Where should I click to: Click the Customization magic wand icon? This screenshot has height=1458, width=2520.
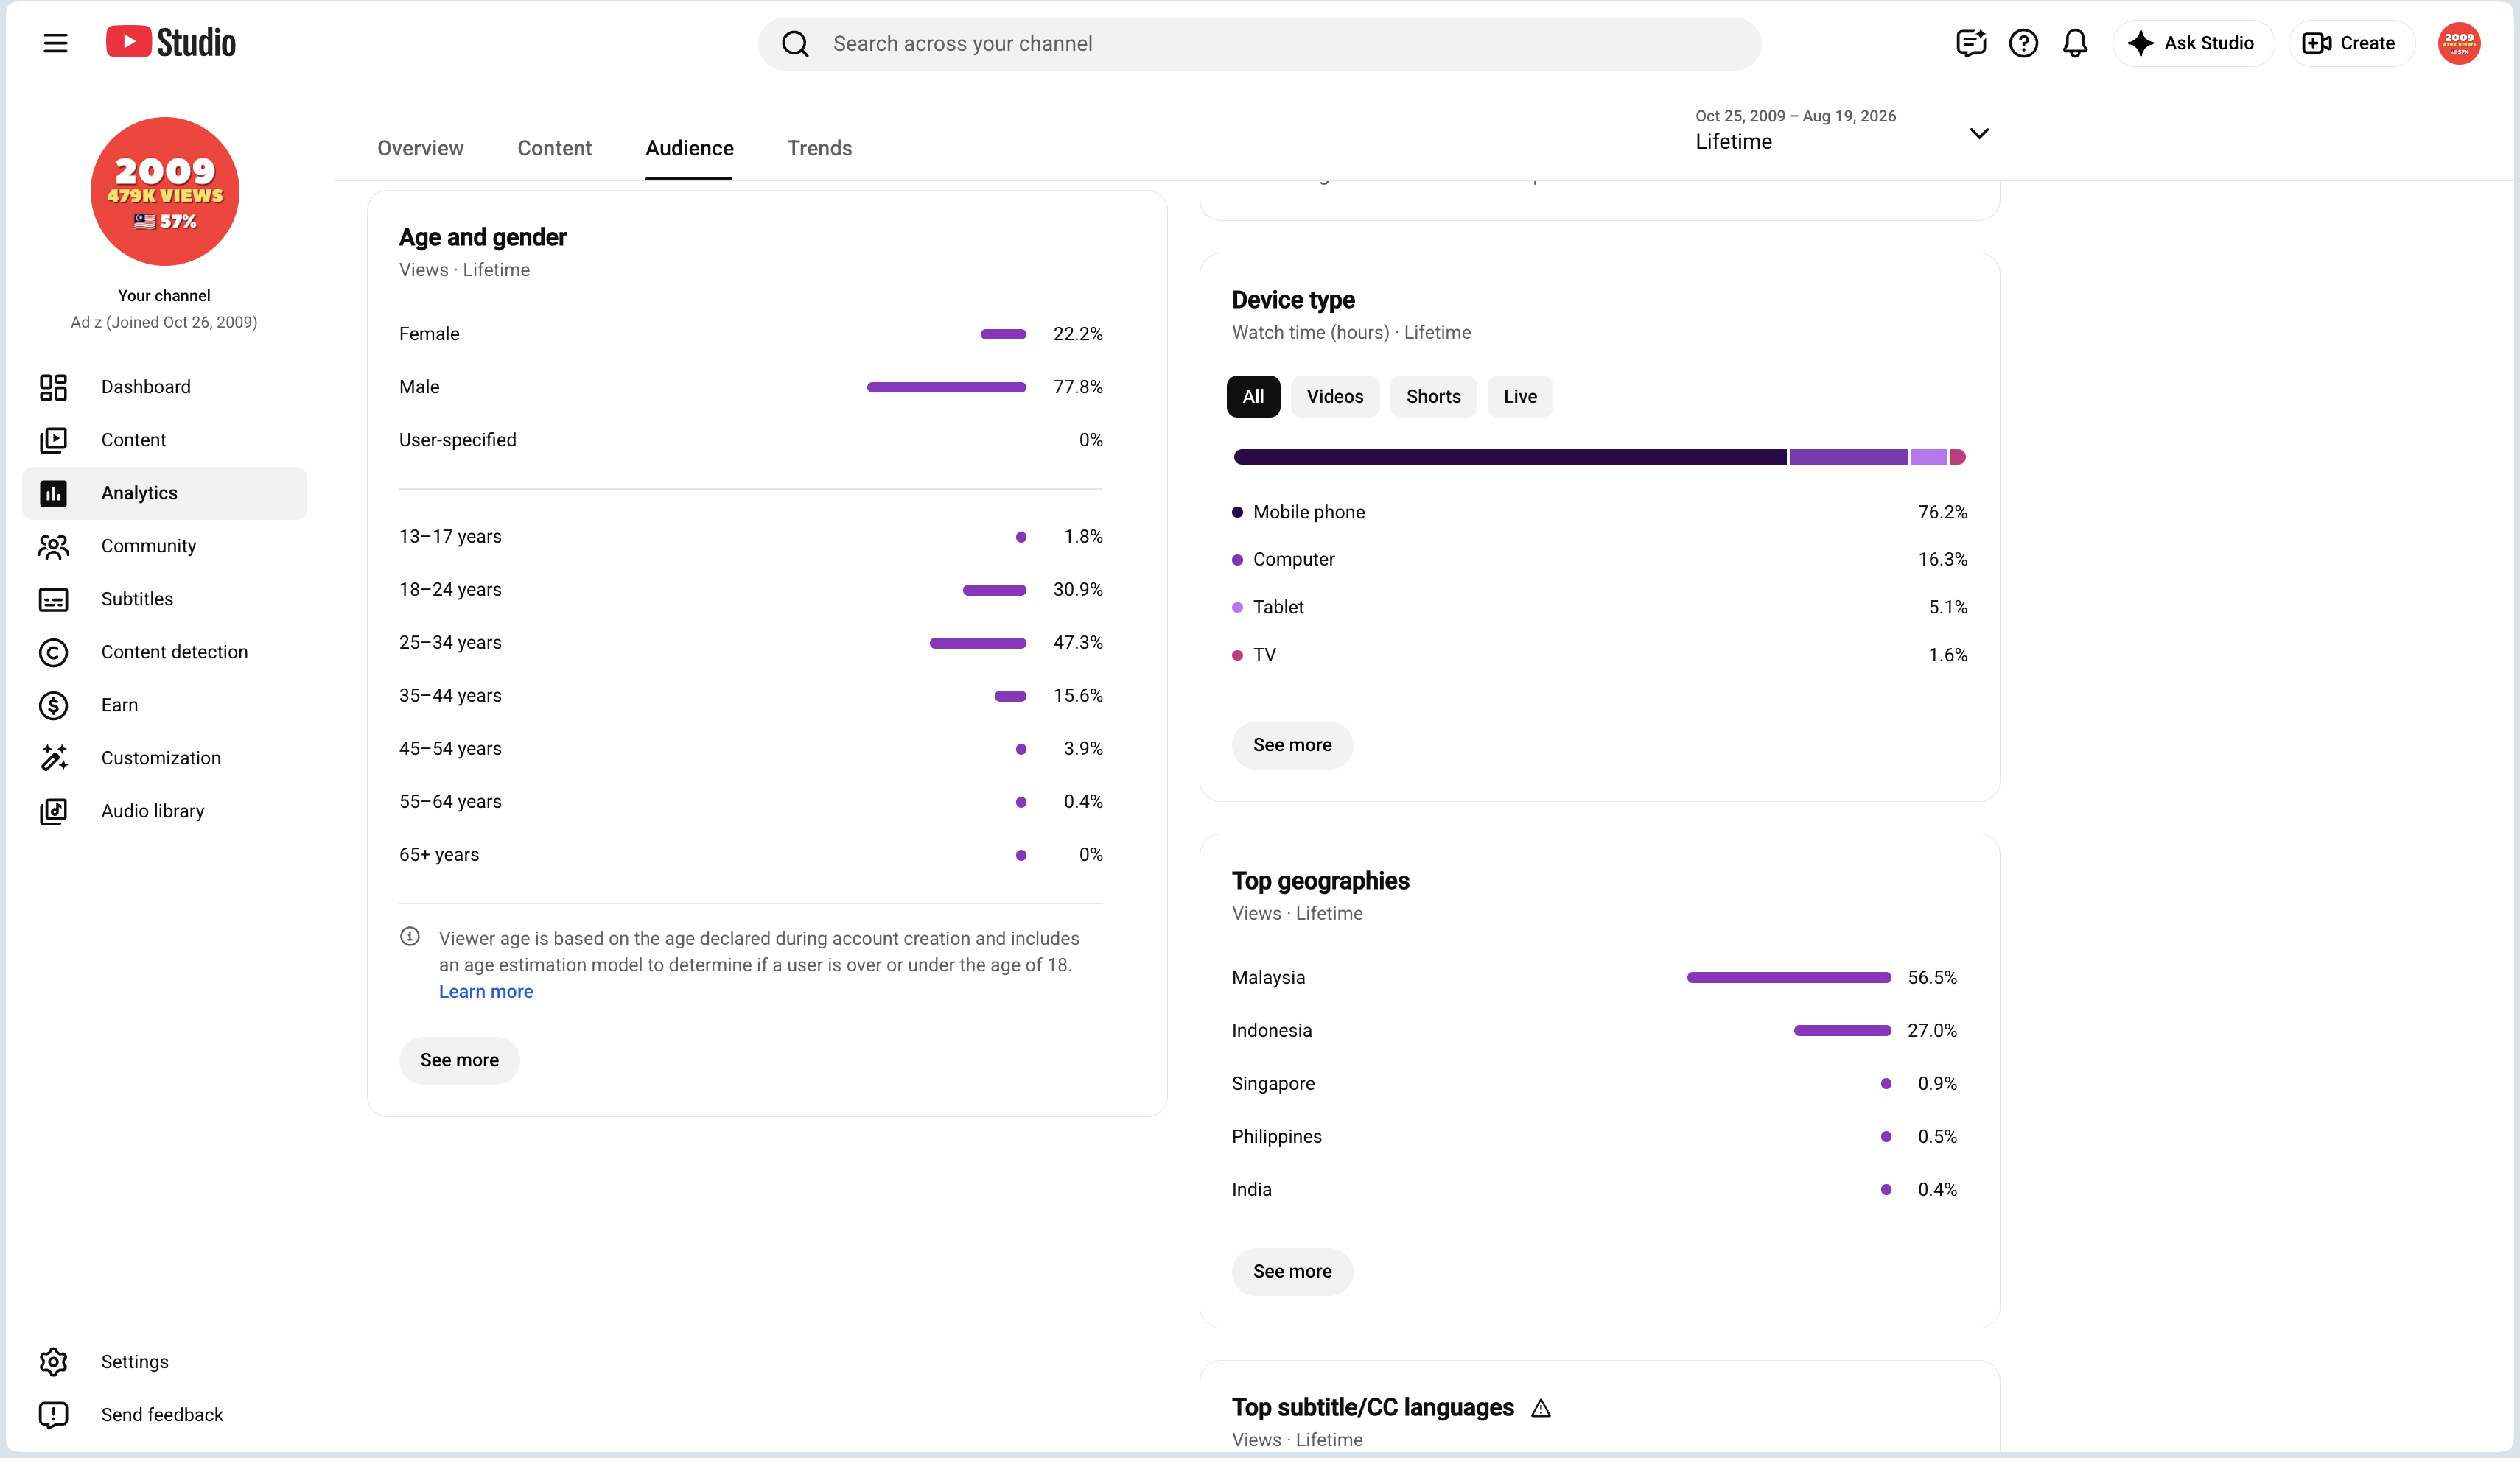[x=53, y=758]
